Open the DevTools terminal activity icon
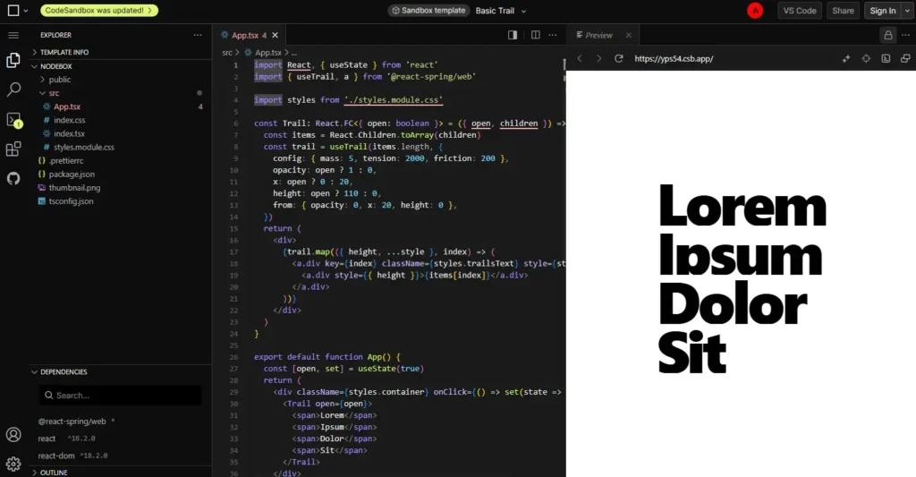This screenshot has height=477, width=916. click(x=13, y=121)
